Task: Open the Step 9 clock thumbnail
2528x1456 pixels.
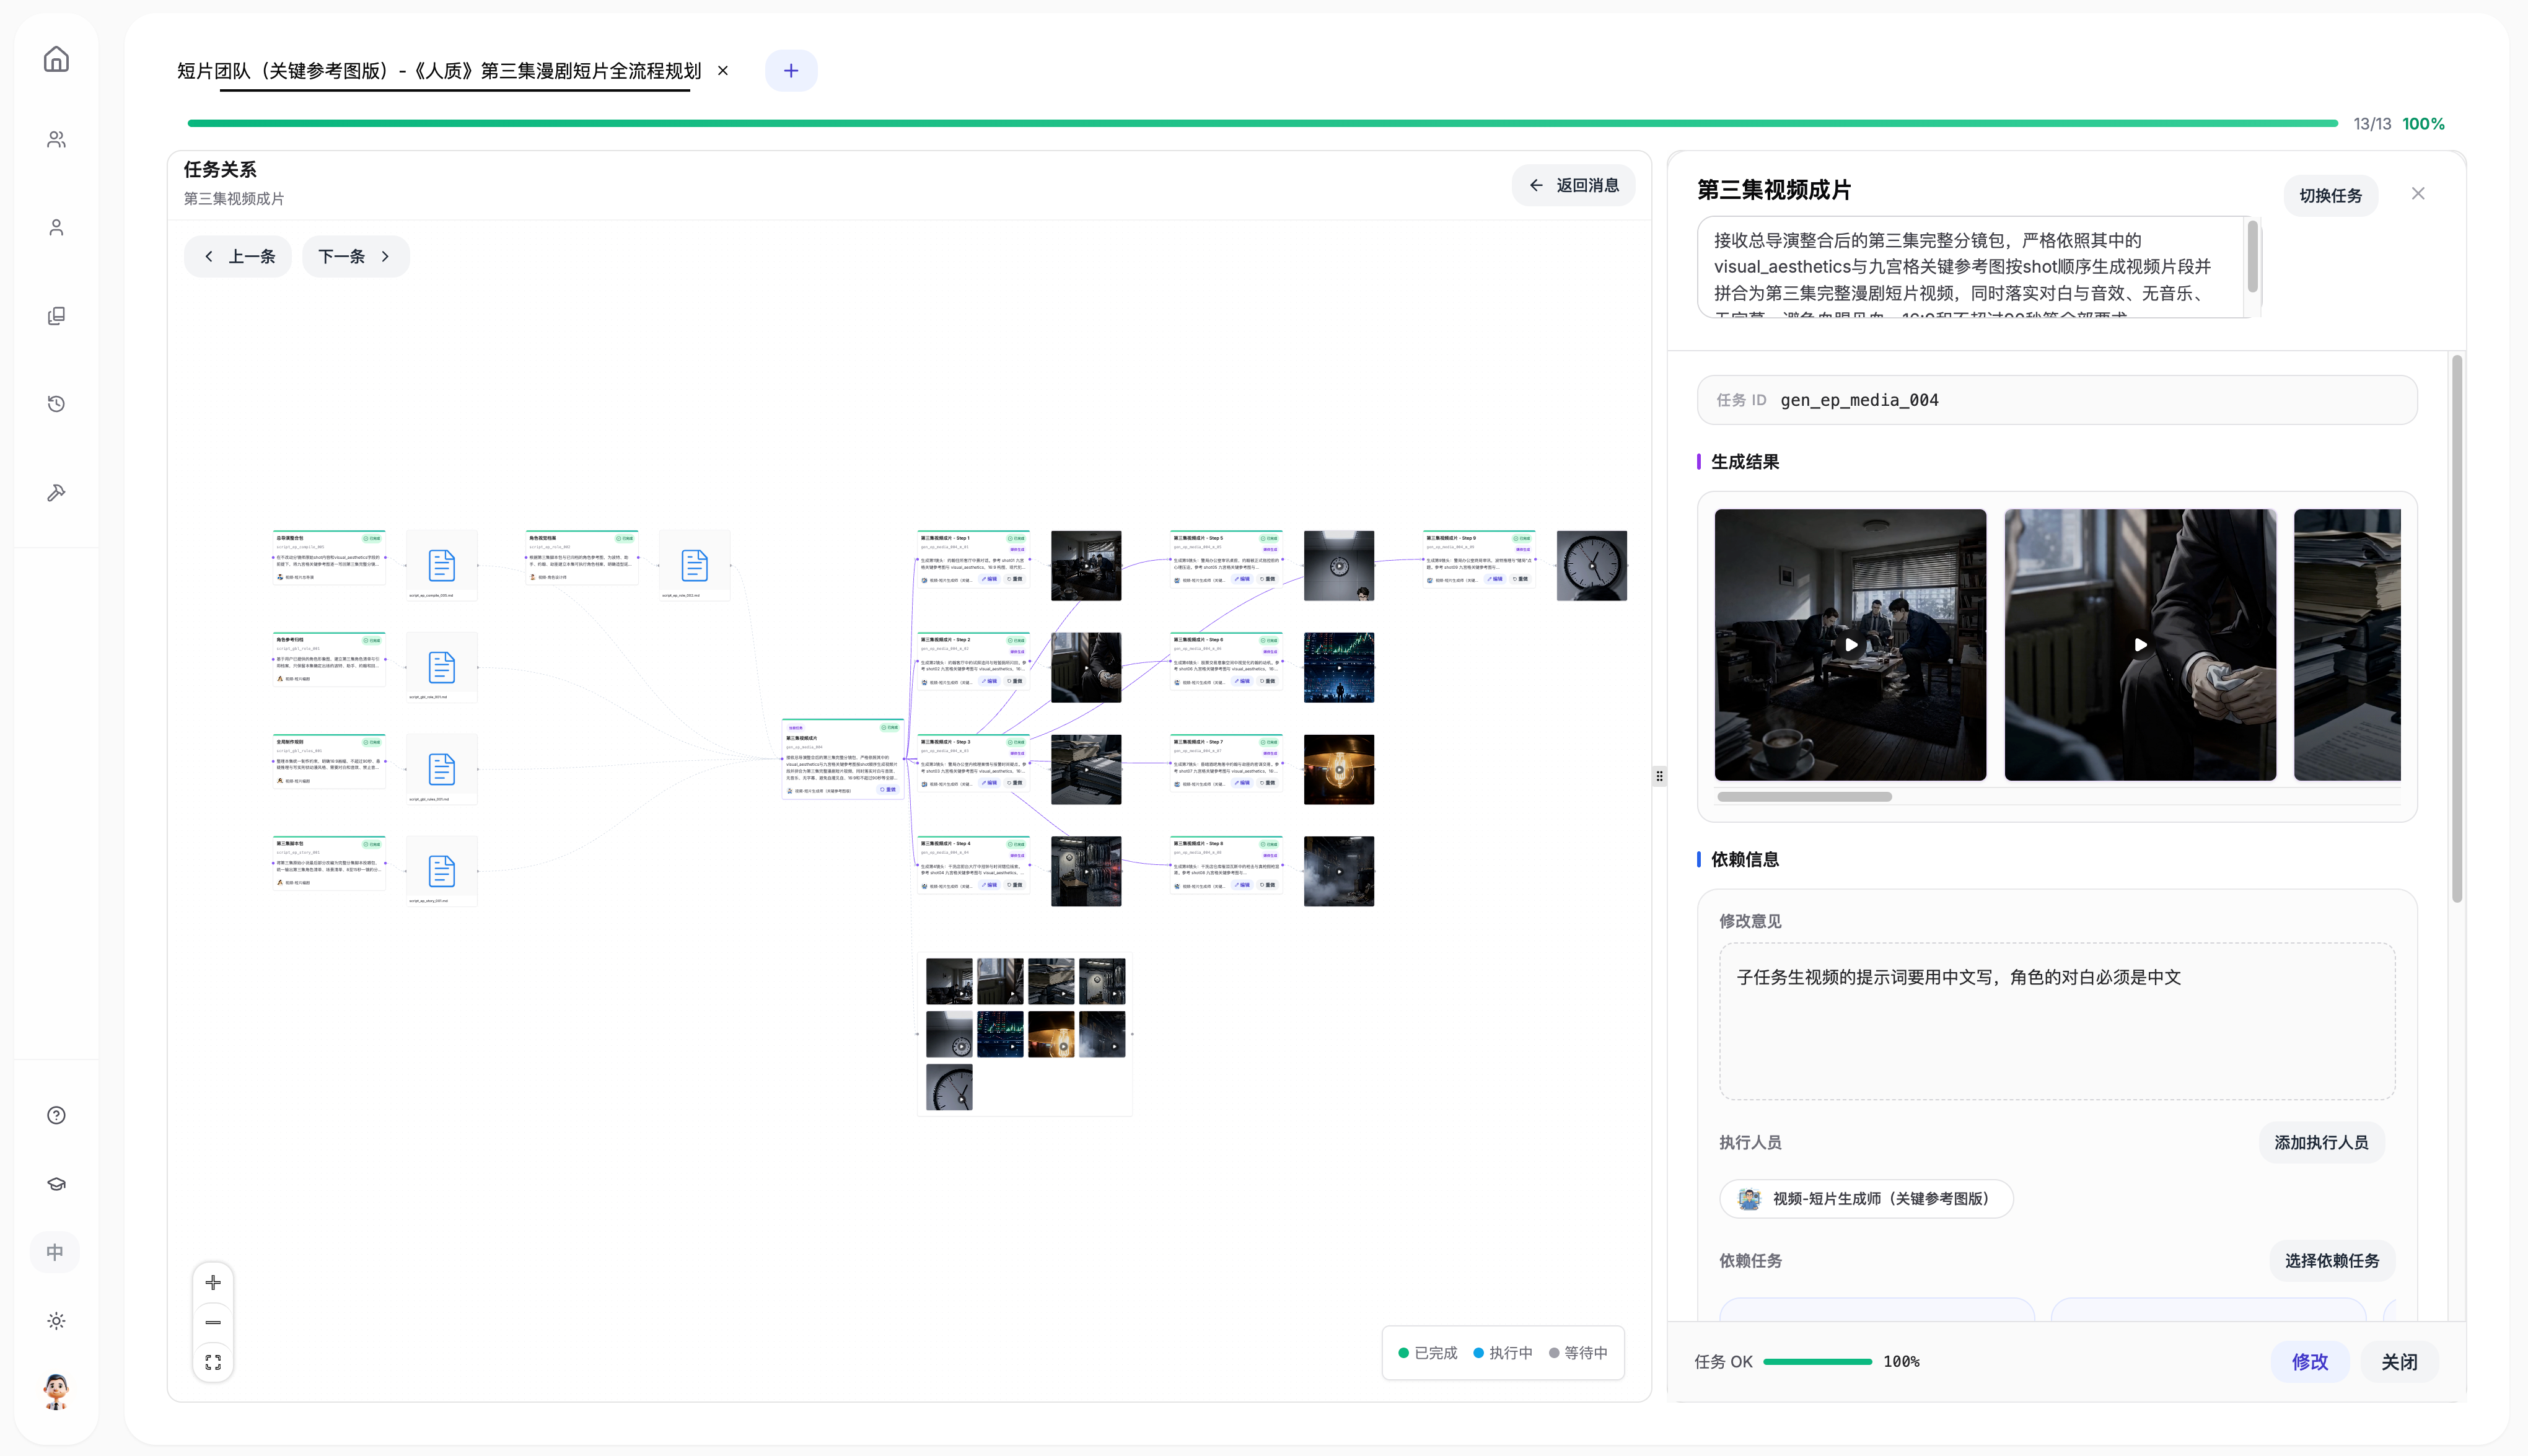Action: (x=1592, y=566)
